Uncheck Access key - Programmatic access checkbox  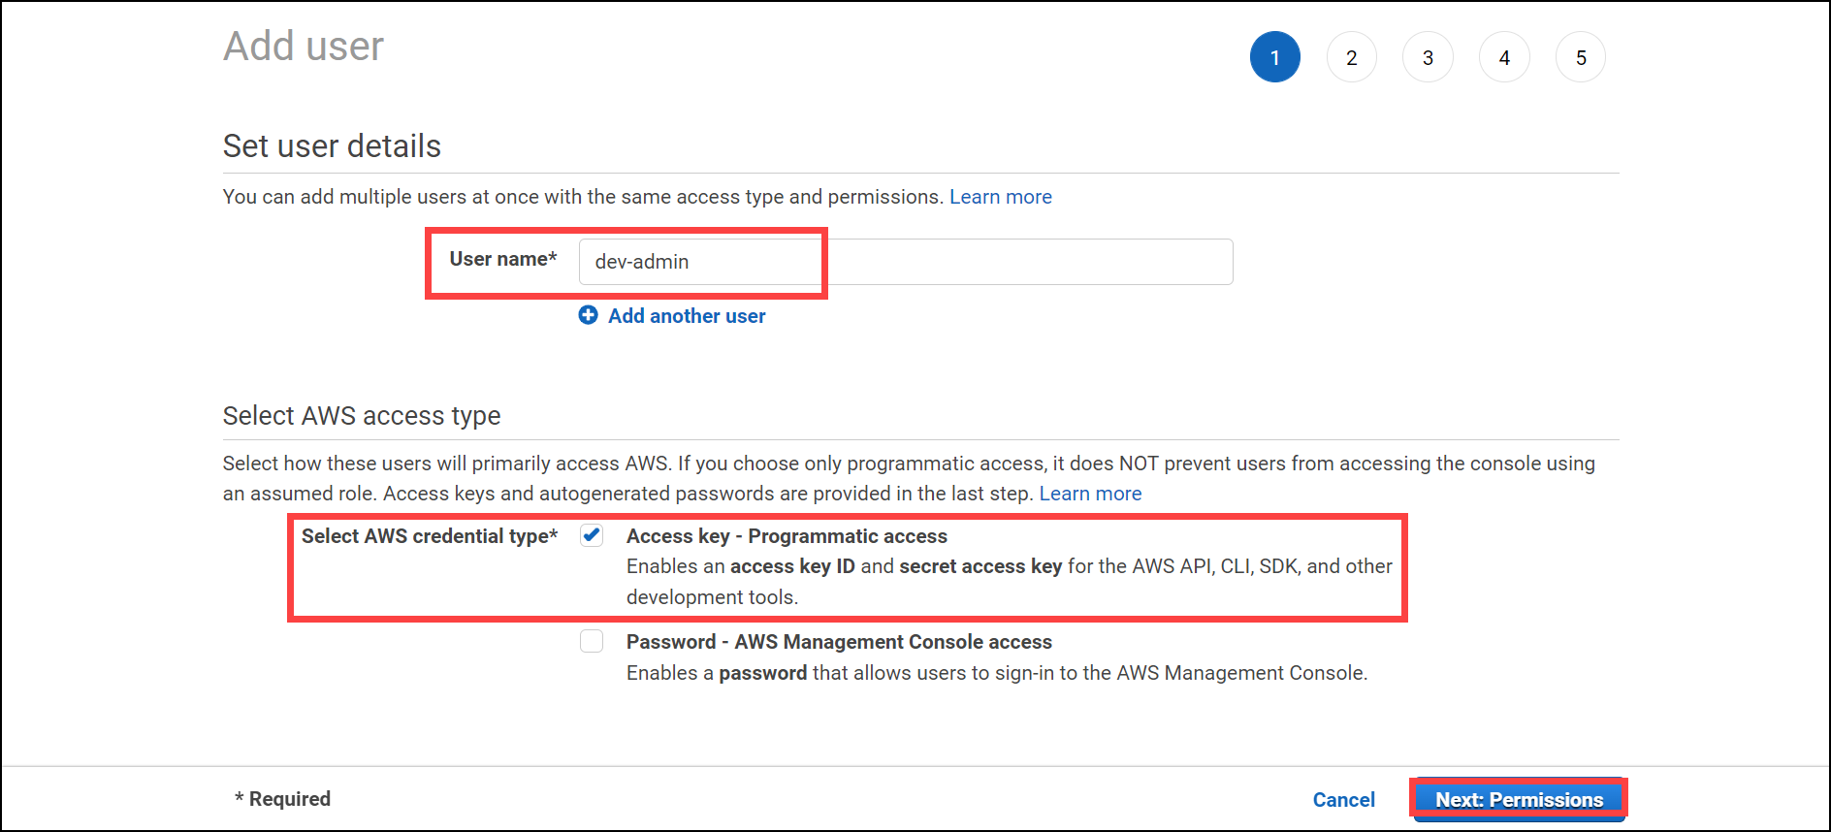[x=592, y=535]
